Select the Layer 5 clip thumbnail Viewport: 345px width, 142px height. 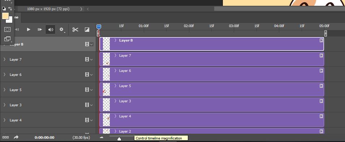pyautogui.click(x=106, y=90)
